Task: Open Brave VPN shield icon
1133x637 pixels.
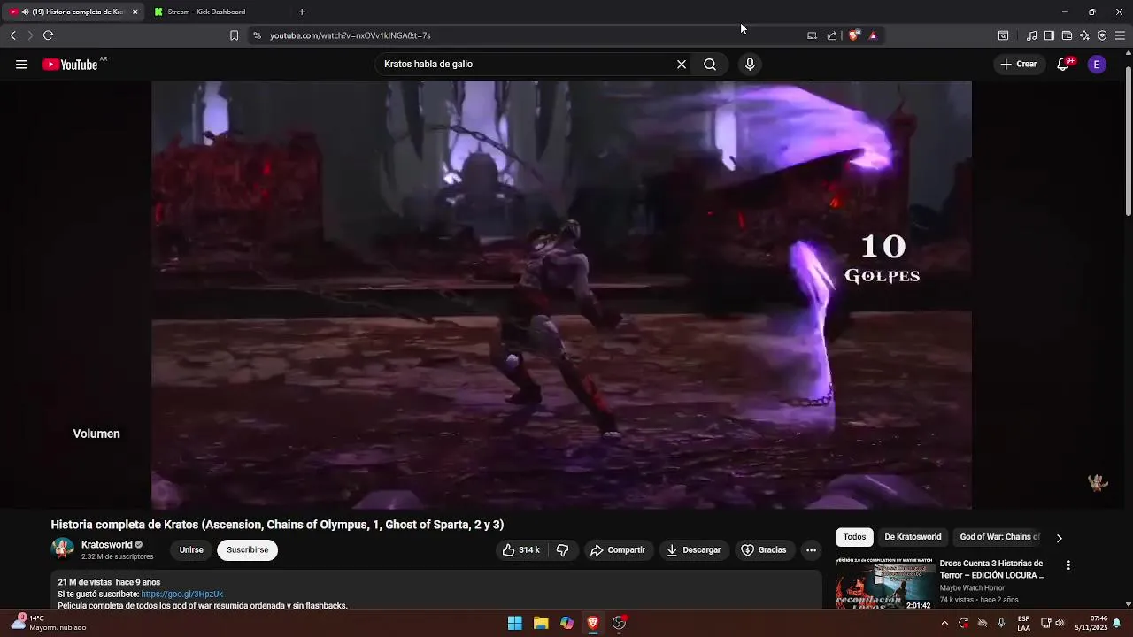Action: (x=1102, y=35)
